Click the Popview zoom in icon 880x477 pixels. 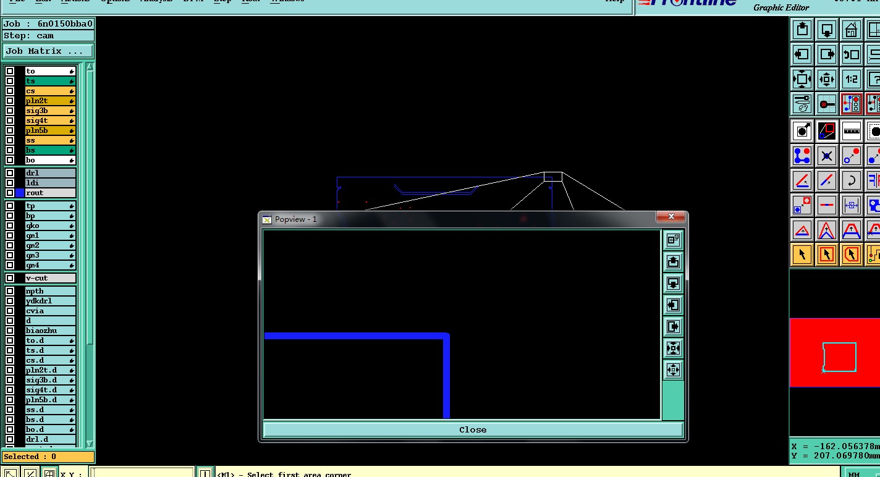click(673, 348)
